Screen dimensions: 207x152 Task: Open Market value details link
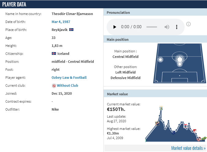coord(188,148)
